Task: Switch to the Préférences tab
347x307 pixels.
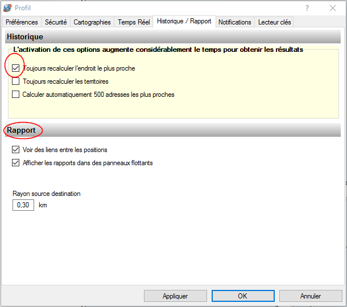Action: pyautogui.click(x=22, y=22)
